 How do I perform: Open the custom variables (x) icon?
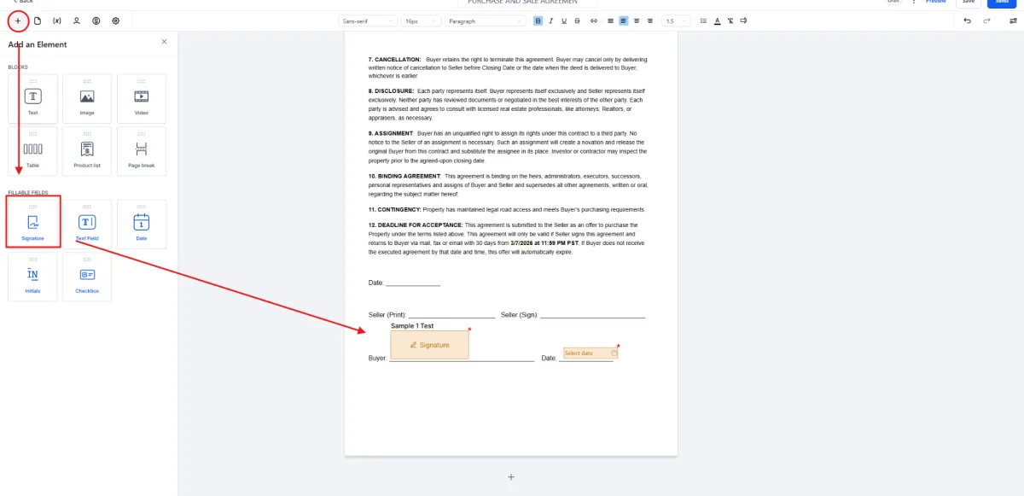(57, 20)
